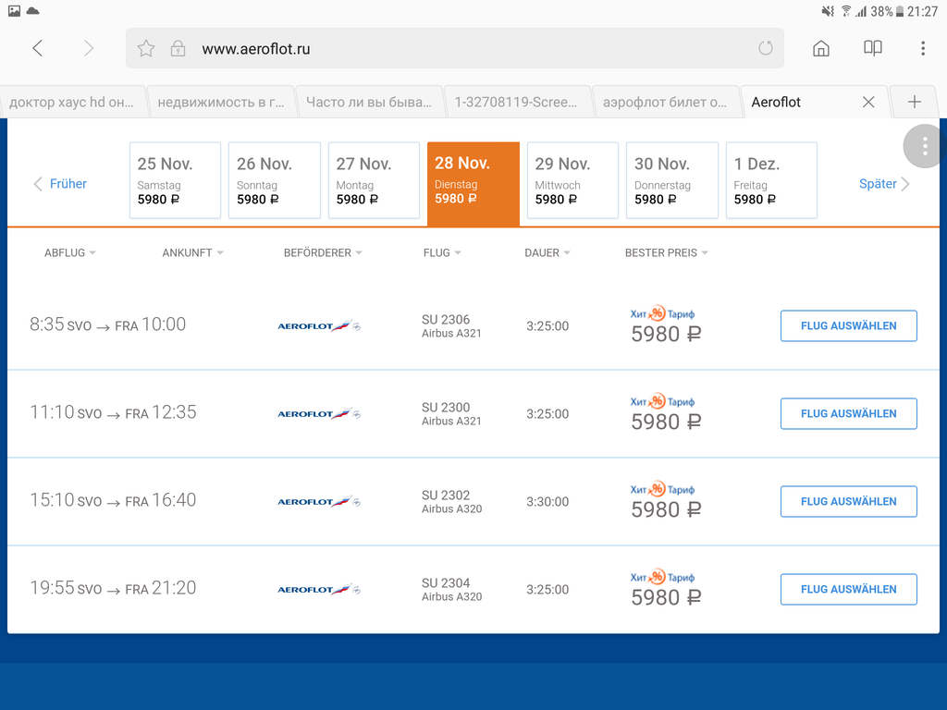Click the Хит Тариф badge for SU 2300
The height and width of the screenshot is (710, 947).
662,401
